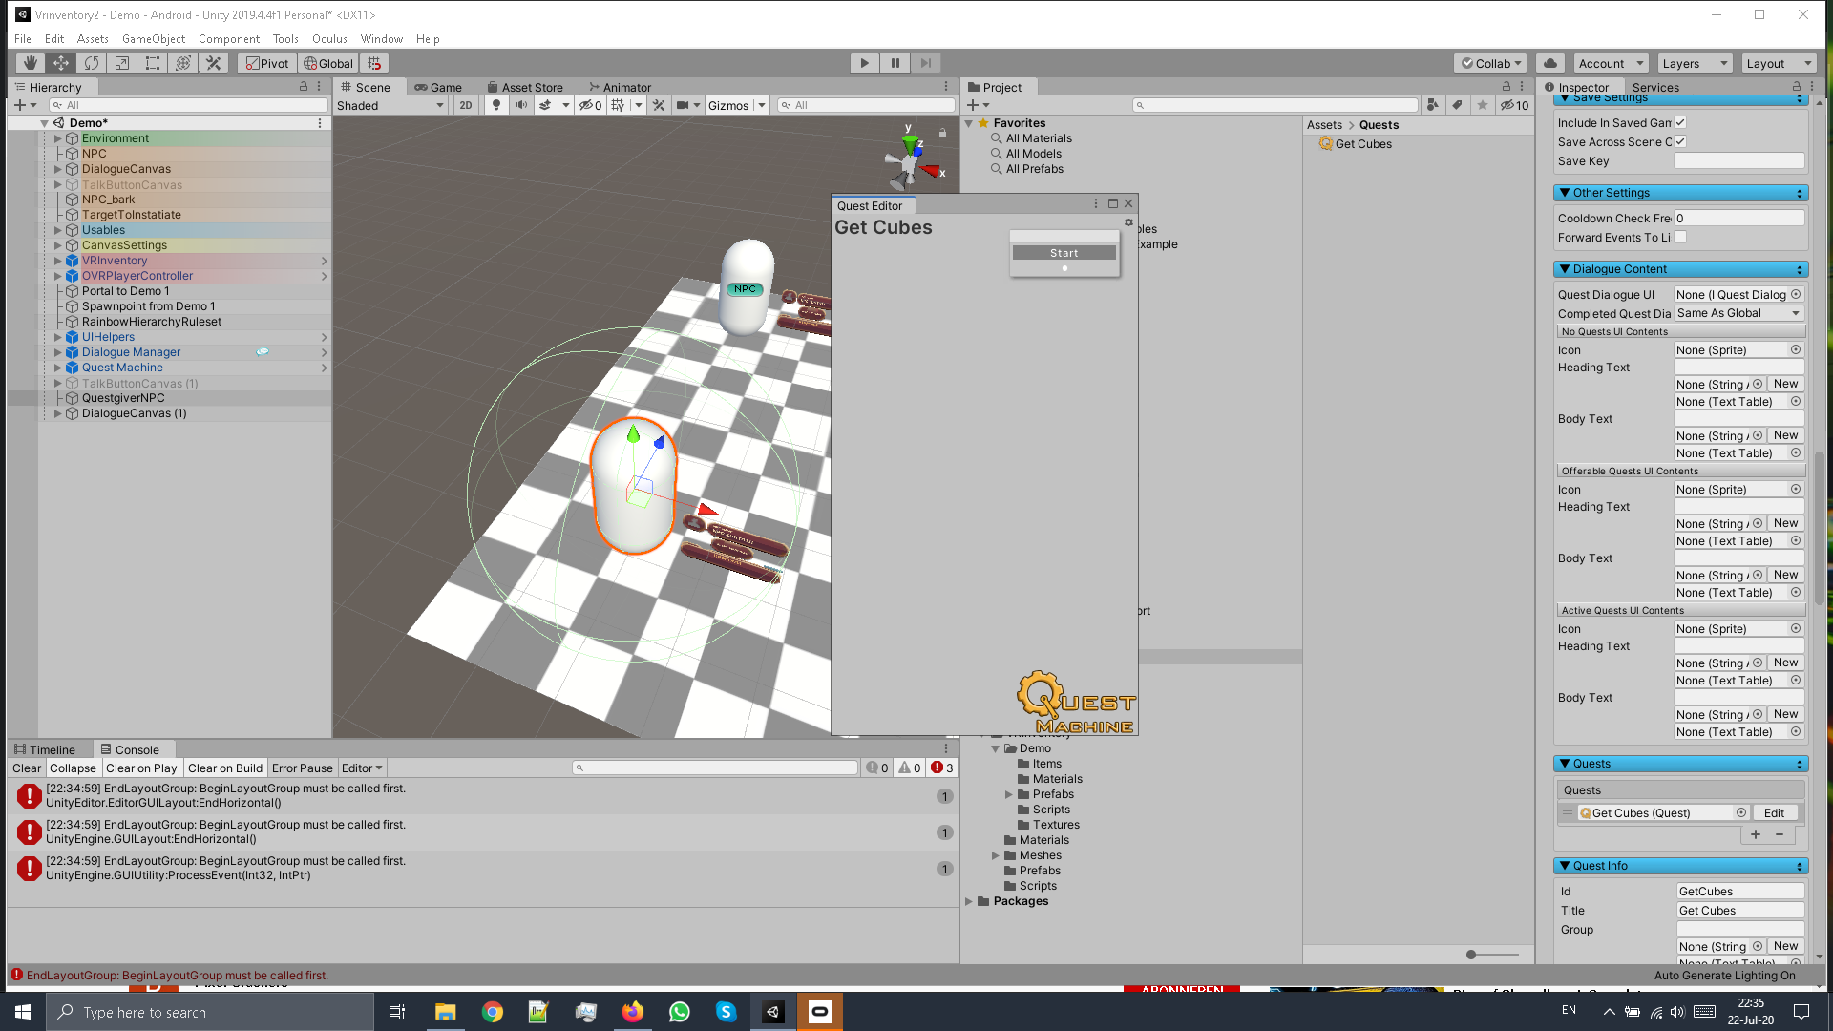The image size is (1833, 1031).
Task: Select the Hand tool
Action: click(31, 63)
